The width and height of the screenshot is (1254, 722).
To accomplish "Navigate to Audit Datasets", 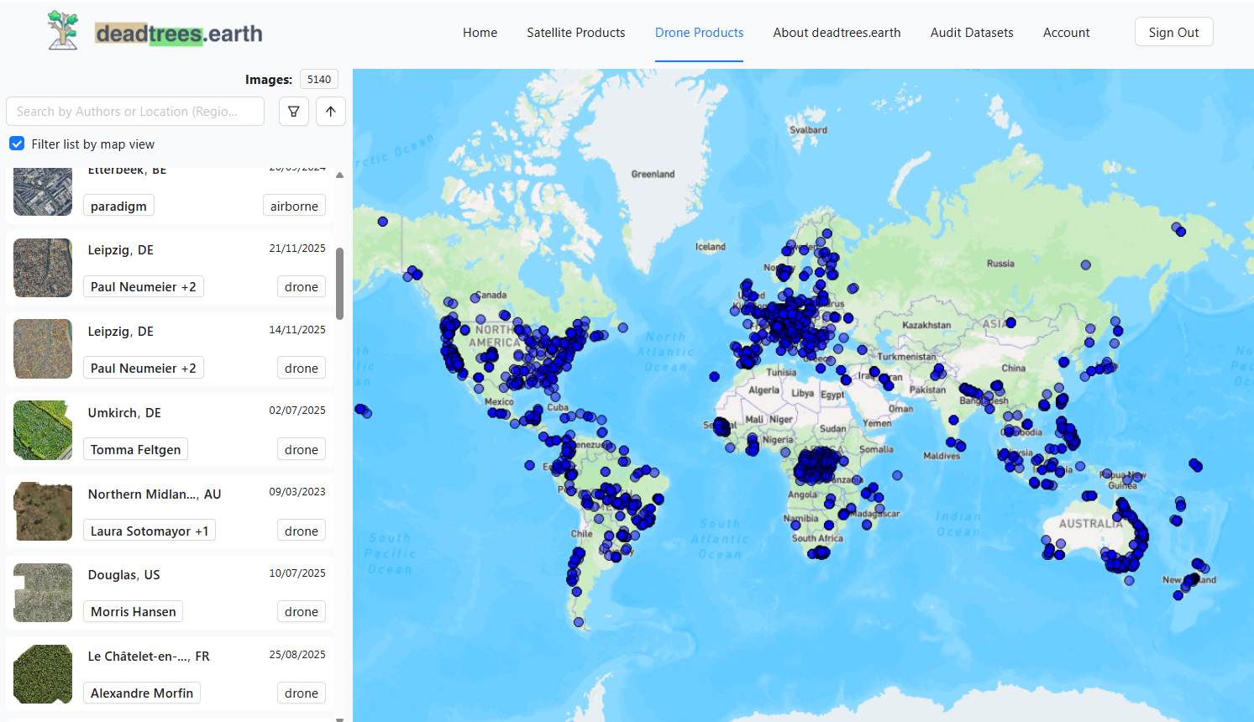I will click(971, 32).
